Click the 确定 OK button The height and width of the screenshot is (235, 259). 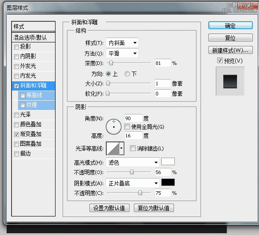coord(230,26)
